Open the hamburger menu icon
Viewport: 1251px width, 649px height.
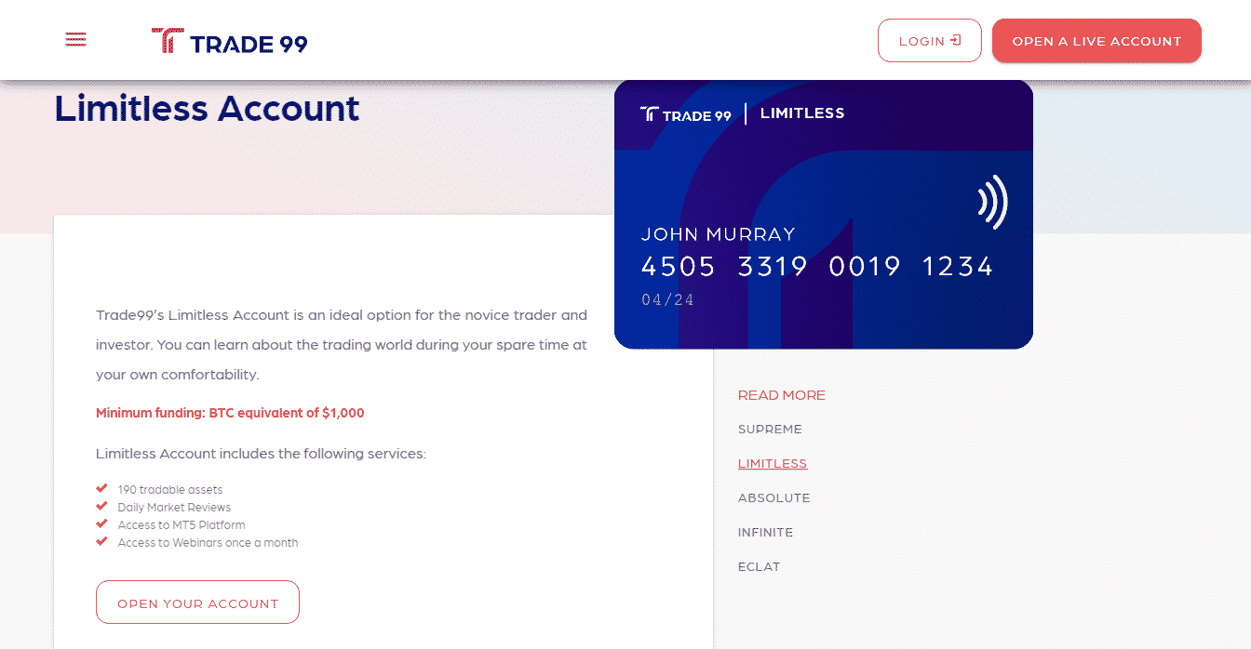[76, 39]
